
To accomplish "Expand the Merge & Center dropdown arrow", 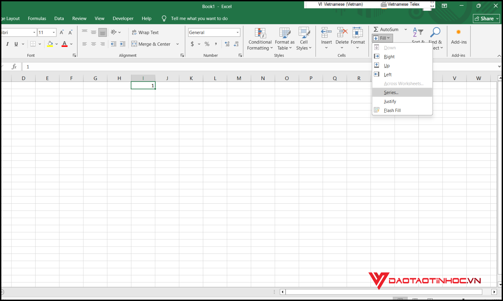I will tap(177, 44).
